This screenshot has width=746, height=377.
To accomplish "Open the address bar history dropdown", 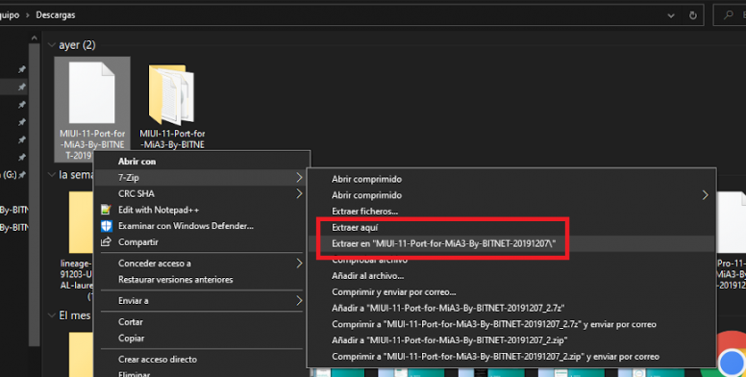I will 671,15.
